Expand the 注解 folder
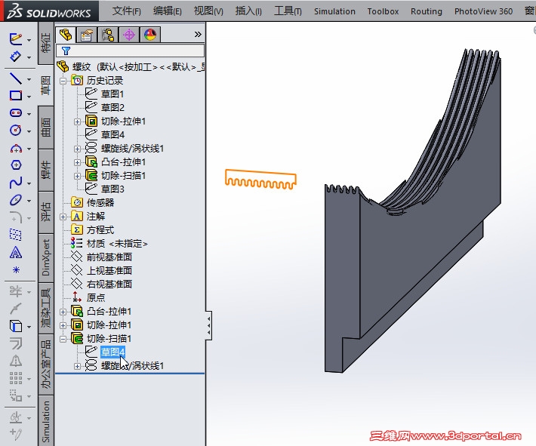Viewport: 536px width, 446px height. tap(63, 217)
